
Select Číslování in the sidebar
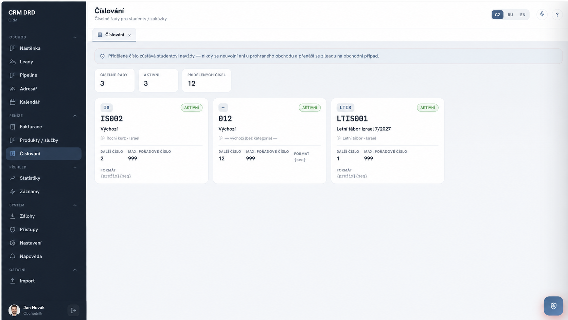(x=43, y=154)
